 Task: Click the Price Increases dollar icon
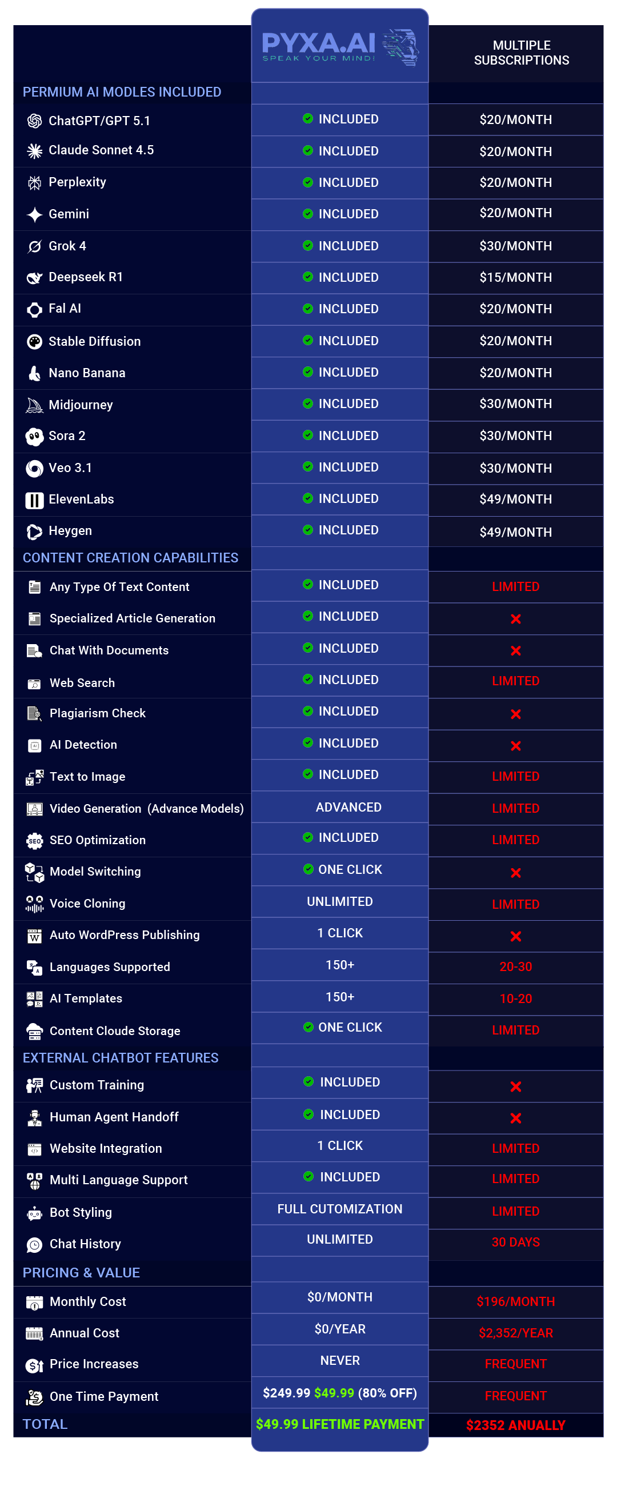[35, 1365]
